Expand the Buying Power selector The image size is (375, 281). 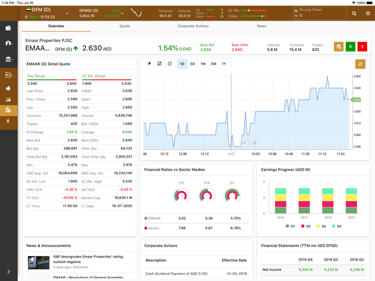point(296,16)
